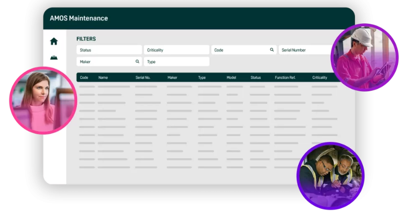Focus the Serial Number filter input

(306, 50)
